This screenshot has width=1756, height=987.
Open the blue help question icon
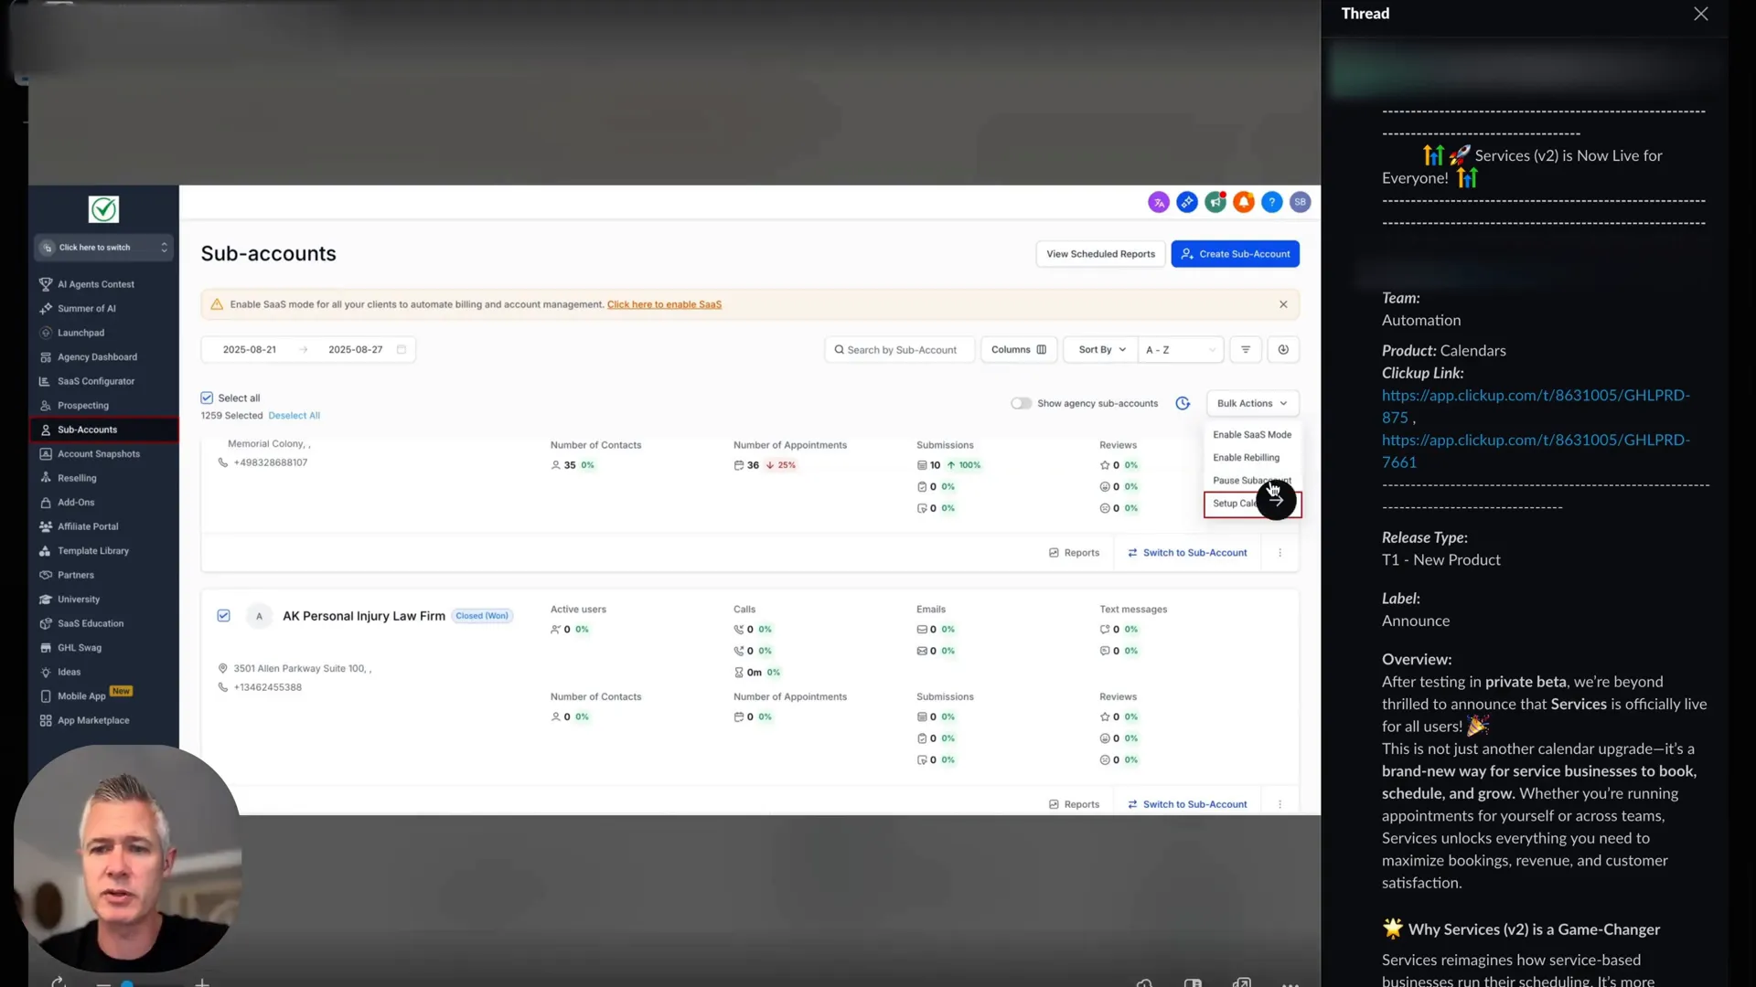[x=1271, y=202]
